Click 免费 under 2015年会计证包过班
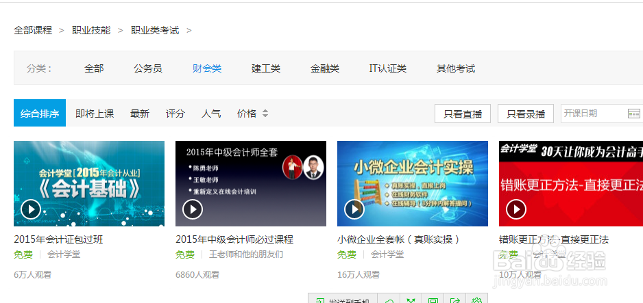The image size is (643, 303). click(23, 254)
